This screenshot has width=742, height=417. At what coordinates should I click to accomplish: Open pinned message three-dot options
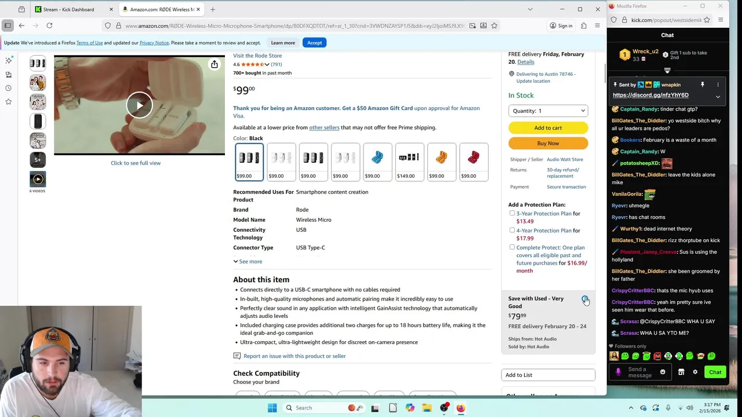[x=718, y=85]
